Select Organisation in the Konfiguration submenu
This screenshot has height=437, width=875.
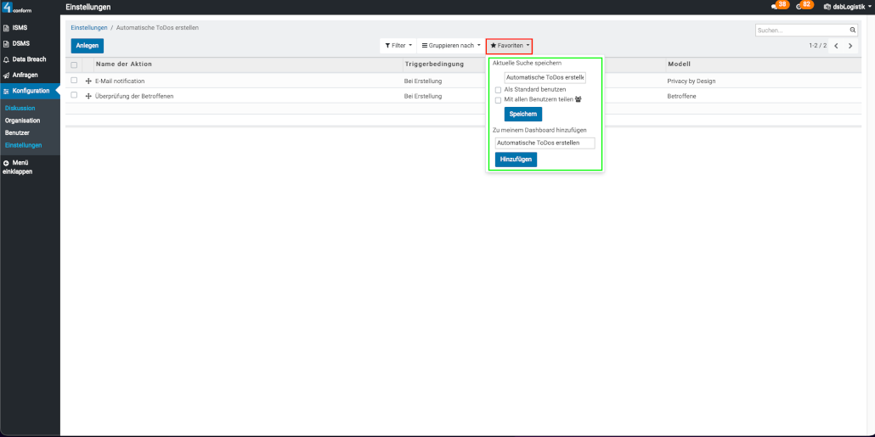23,120
